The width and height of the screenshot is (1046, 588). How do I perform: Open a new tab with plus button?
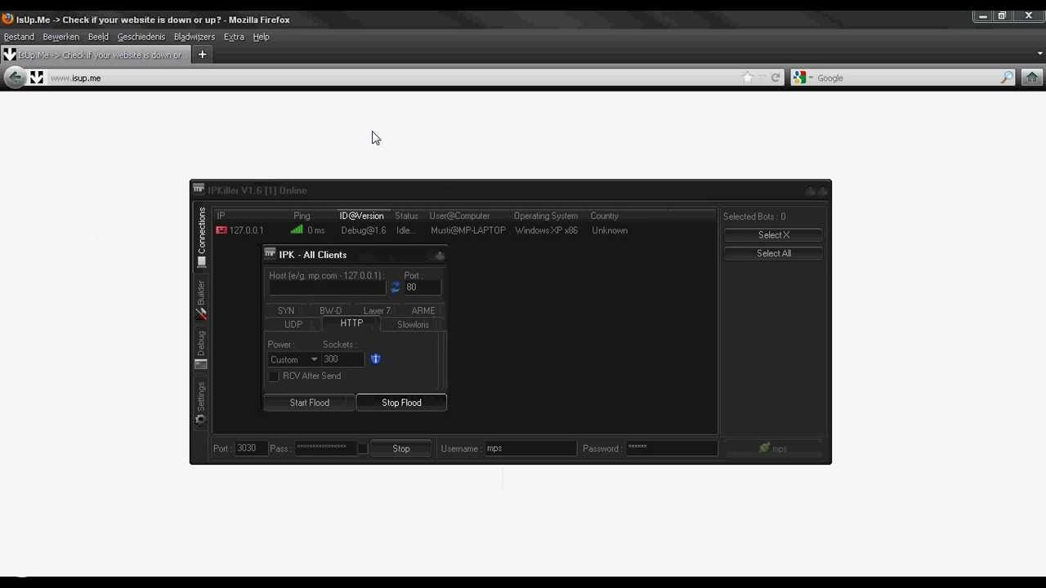tap(202, 55)
